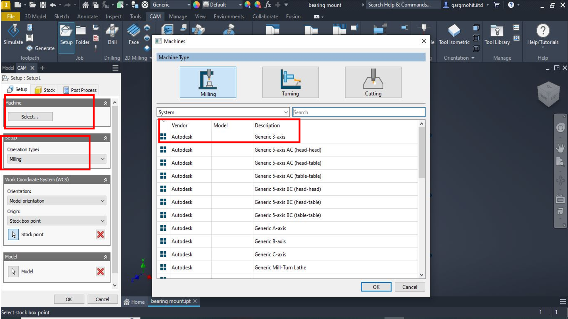Open the Sketch ribbon tab
The height and width of the screenshot is (319, 568).
pos(62,16)
